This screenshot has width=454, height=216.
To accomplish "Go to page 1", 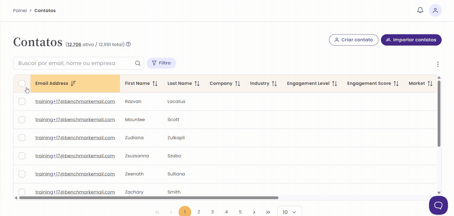I will [185, 212].
